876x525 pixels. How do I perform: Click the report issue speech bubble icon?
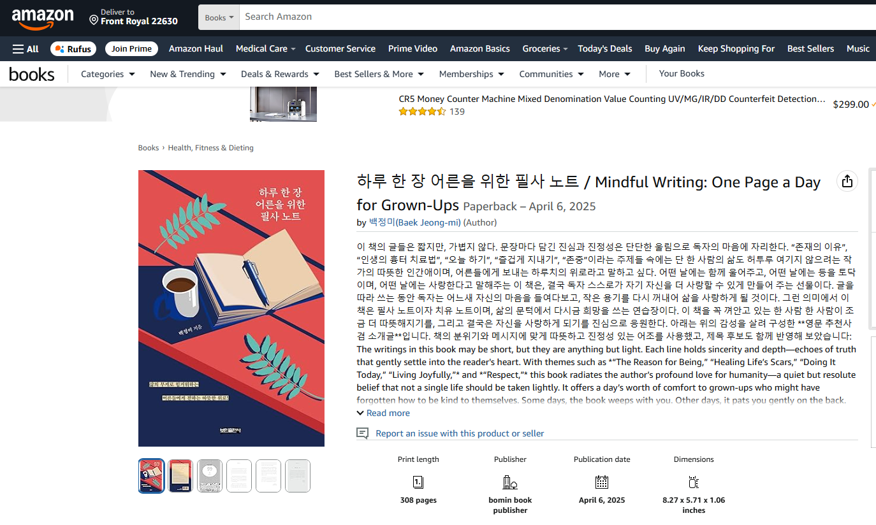(x=362, y=433)
